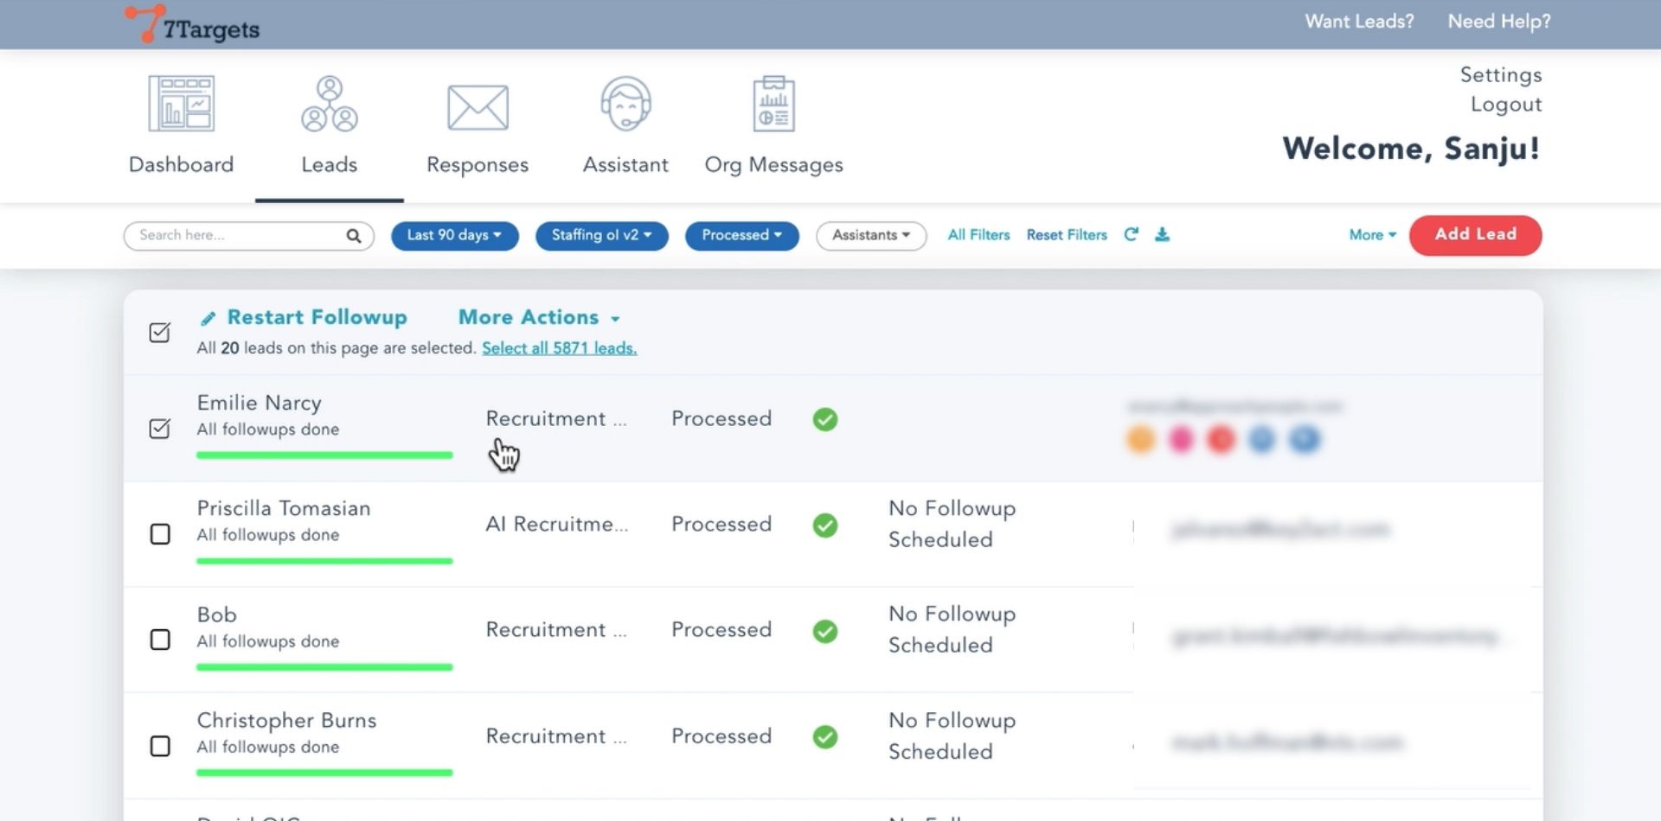Viewport: 1661px width, 821px height.
Task: Open Settings from the top right
Action: [x=1500, y=75]
